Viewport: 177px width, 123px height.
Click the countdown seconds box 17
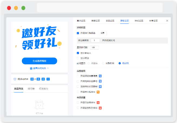coord(48,79)
